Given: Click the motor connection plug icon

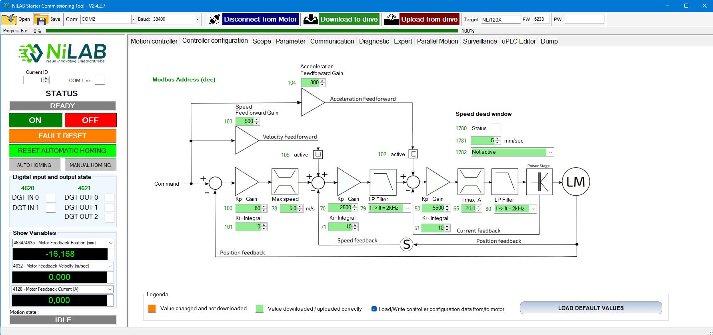Looking at the screenshot, I should (x=215, y=19).
